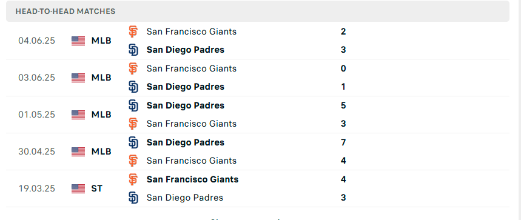Select the Giants logo in the 03.06.25 game

(133, 68)
